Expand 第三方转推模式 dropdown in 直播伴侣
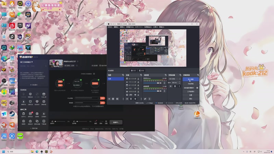Viewport: 274px width, 154px height. 26,62
